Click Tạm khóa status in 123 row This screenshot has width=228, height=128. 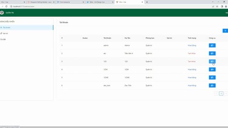coord(192,62)
